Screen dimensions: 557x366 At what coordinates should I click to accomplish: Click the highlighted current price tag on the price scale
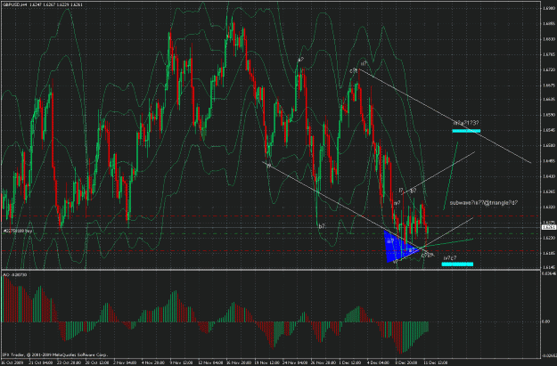(549, 227)
